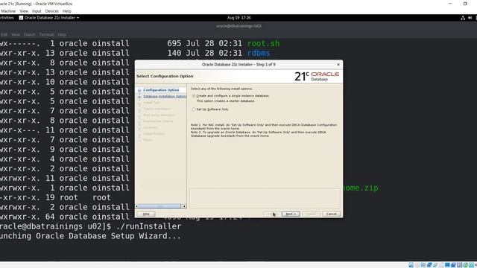This screenshot has height=268, width=477.
Task: Click the VirtualBox audio status icon
Action: 423,265
